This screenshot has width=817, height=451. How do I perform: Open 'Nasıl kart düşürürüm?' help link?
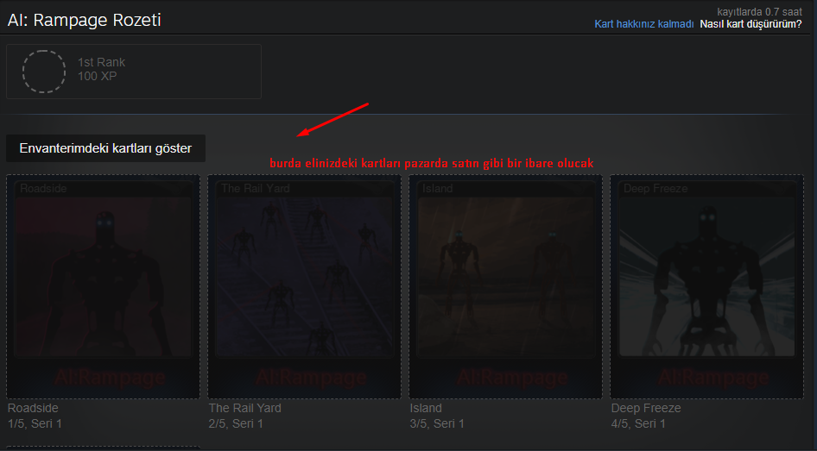point(750,24)
